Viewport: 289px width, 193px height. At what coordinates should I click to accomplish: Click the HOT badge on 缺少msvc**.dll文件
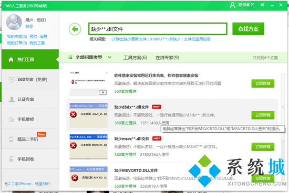157,138
